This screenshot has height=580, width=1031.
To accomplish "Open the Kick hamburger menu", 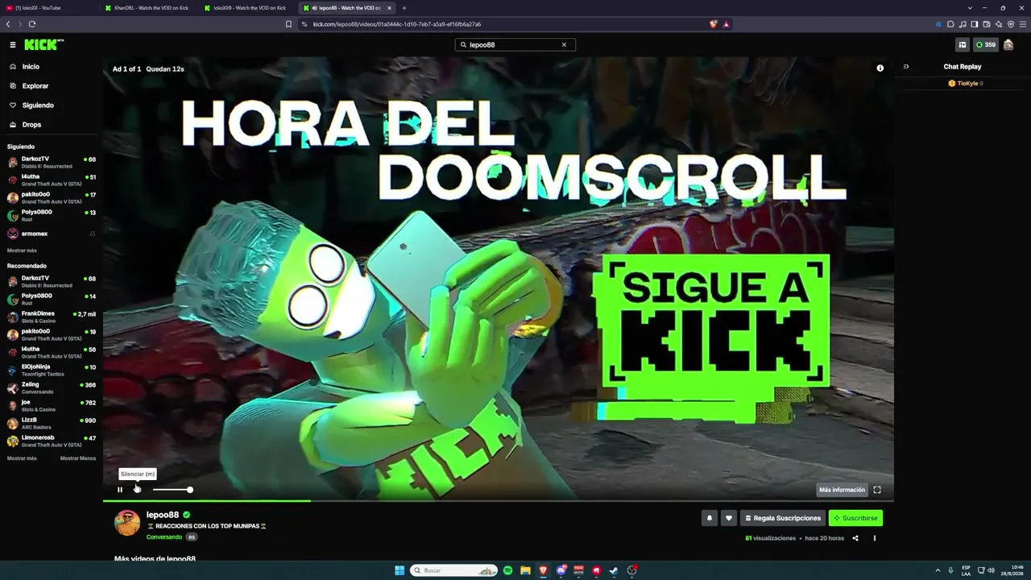I will coord(12,45).
